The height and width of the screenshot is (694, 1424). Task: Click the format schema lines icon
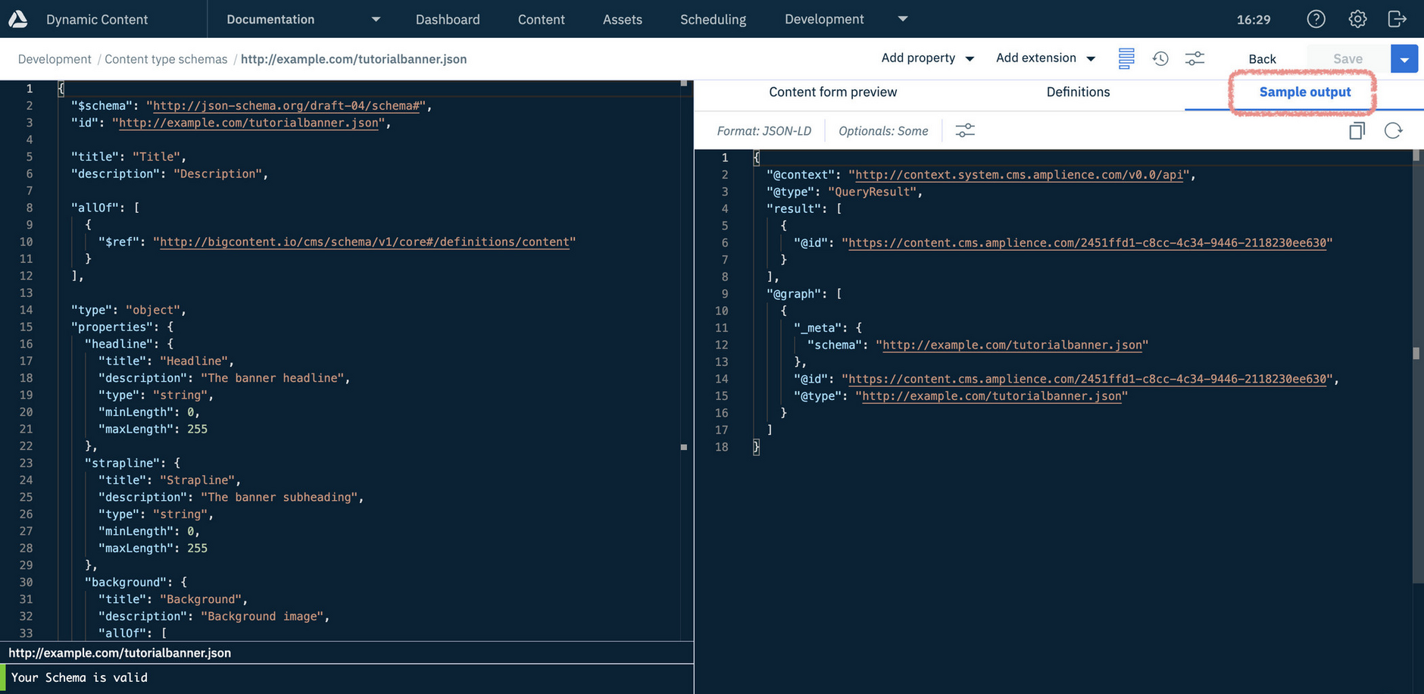tap(1126, 58)
